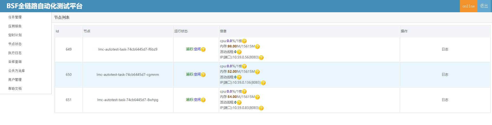Click help icon beside active threads in row 649

239,52
